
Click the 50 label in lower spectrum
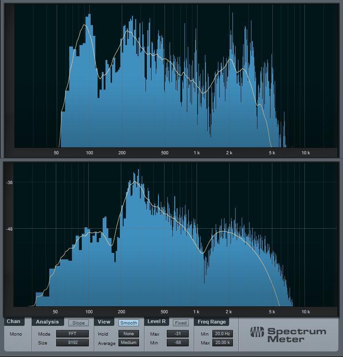coord(55,312)
